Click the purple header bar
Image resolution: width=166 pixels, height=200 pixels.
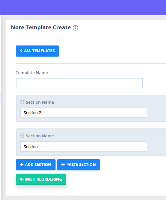83,8
